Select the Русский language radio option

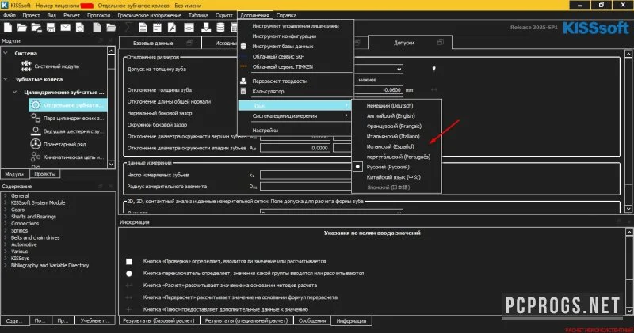357,167
